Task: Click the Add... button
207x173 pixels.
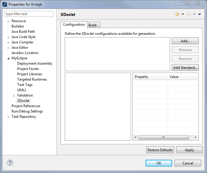Action: pos(185,41)
